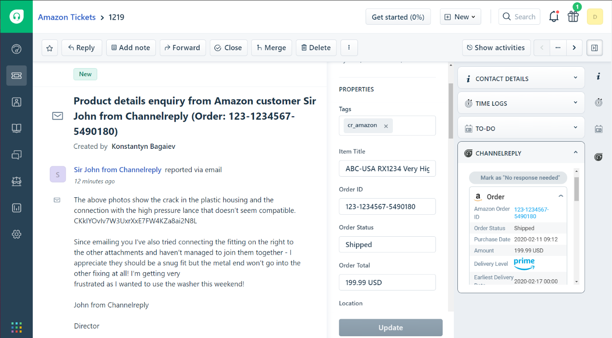612x338 pixels.
Task: Click the Update properties button
Action: tap(391, 327)
